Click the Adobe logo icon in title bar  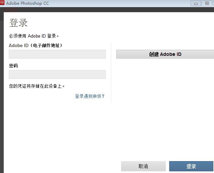point(2,3)
